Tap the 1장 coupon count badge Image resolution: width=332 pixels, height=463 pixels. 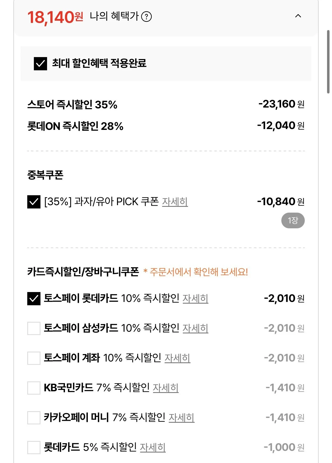click(293, 220)
